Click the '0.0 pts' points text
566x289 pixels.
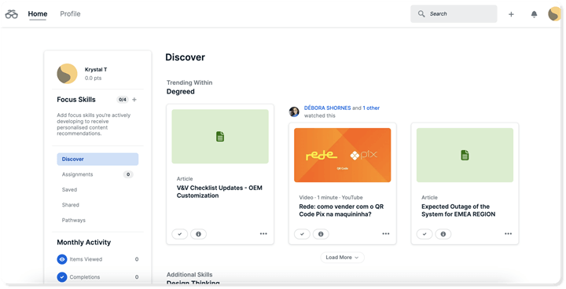pyautogui.click(x=93, y=78)
